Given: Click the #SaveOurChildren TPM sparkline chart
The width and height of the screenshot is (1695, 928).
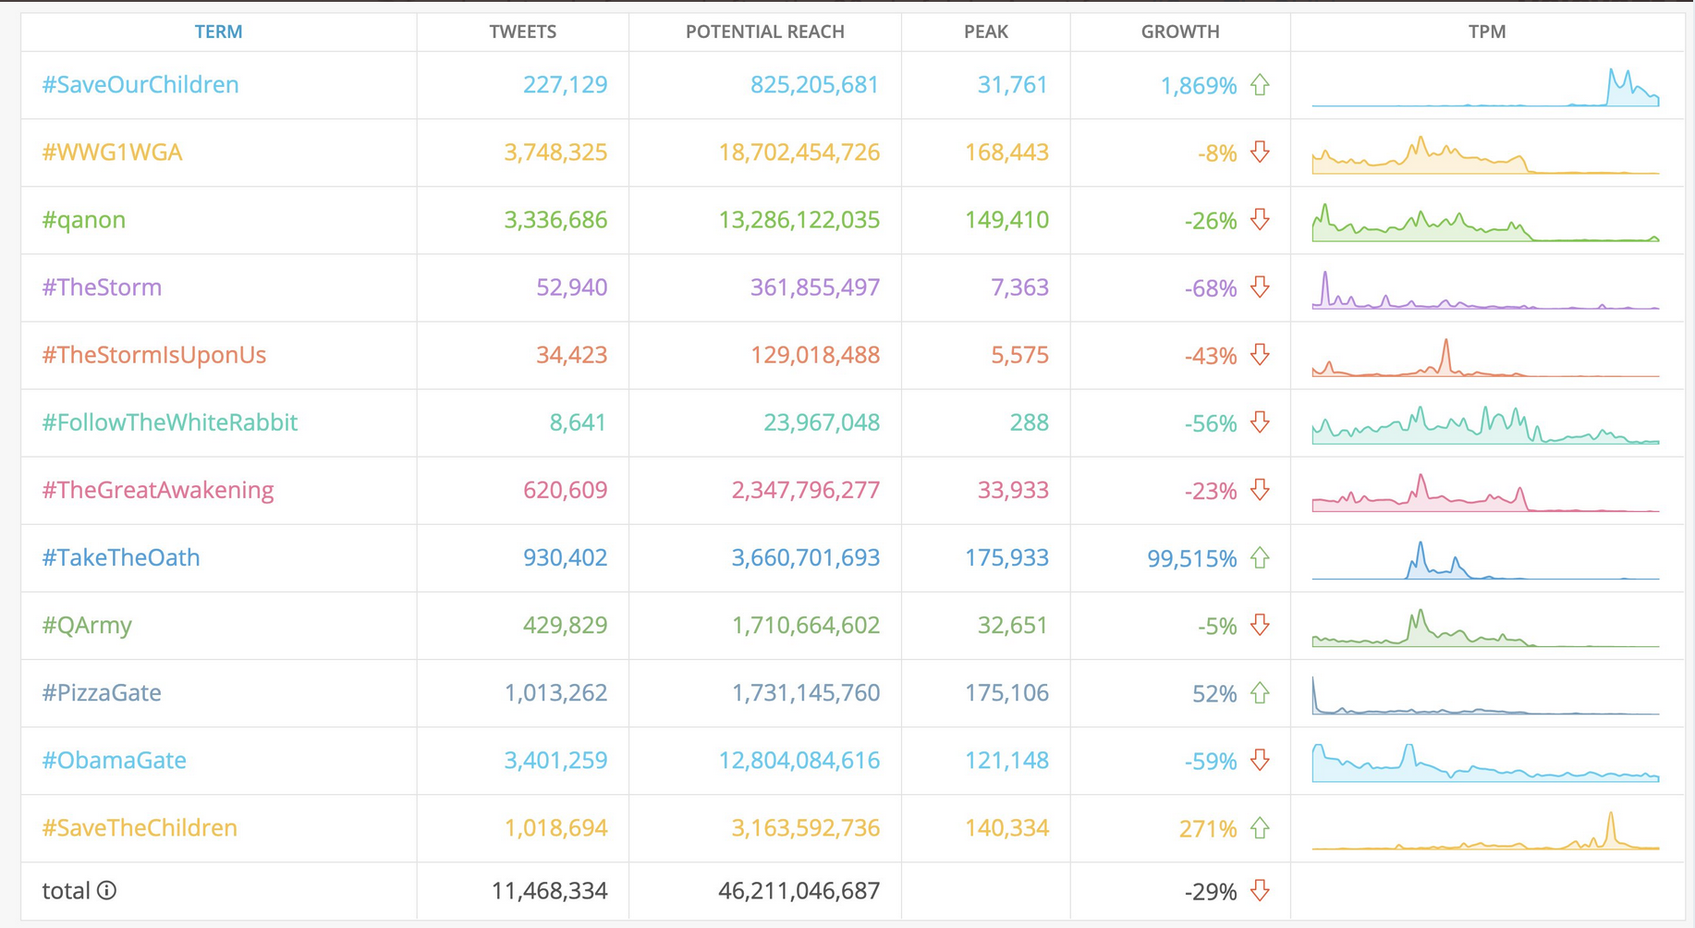Looking at the screenshot, I should (x=1485, y=87).
